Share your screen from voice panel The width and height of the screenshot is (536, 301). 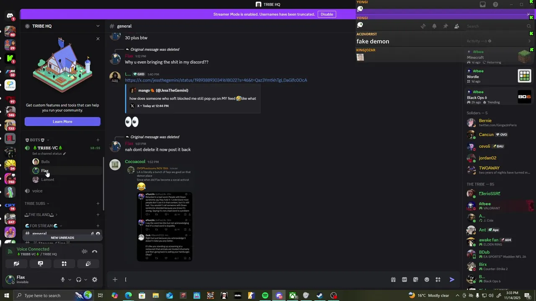pyautogui.click(x=40, y=264)
